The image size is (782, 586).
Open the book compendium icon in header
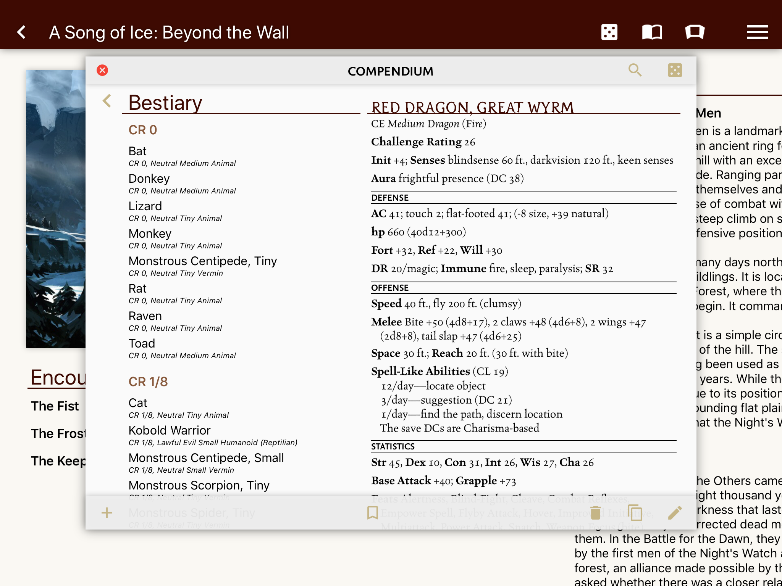652,32
